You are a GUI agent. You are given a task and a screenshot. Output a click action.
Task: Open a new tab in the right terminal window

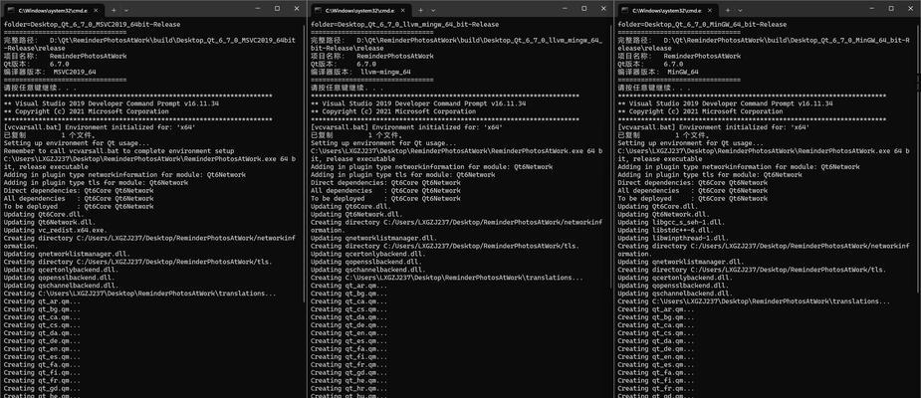728,10
